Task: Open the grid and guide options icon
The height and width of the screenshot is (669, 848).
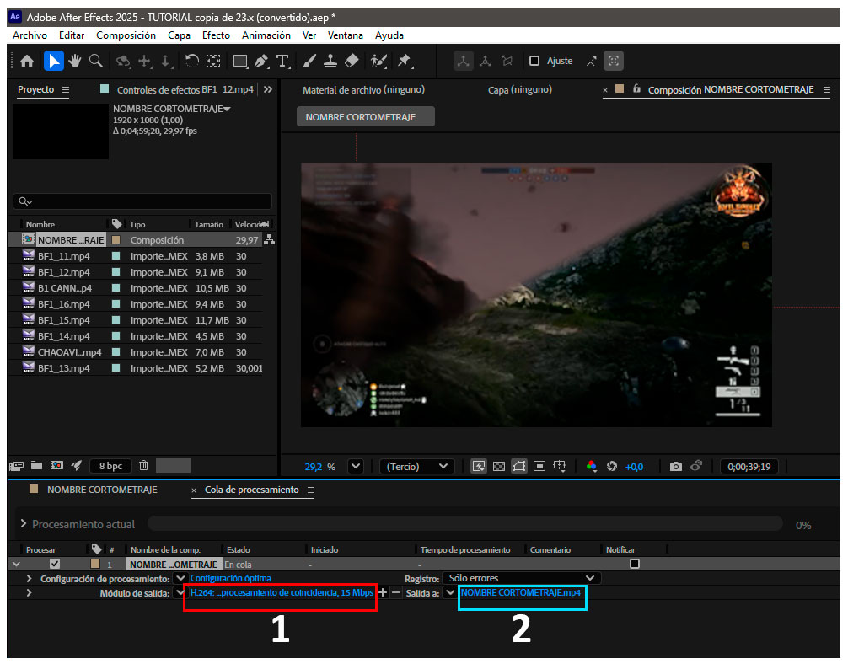Action: tap(559, 466)
